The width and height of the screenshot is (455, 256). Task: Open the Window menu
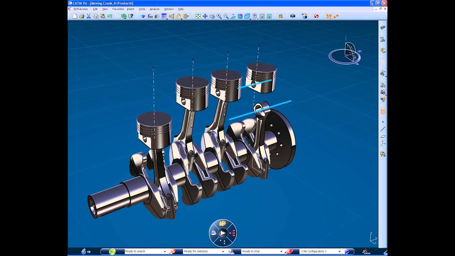pos(169,9)
